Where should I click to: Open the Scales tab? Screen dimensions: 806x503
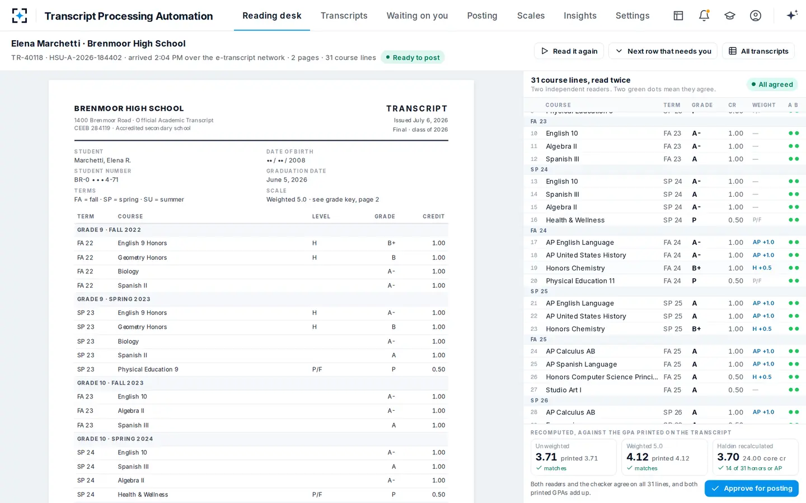tap(531, 16)
